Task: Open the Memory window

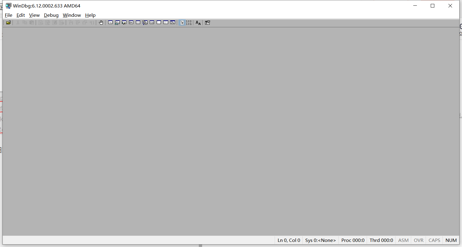Action: [138, 22]
